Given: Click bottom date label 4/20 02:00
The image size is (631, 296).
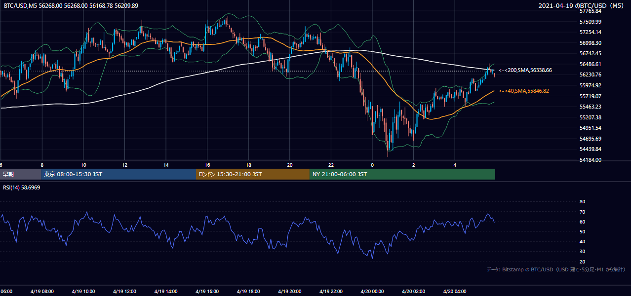Looking at the screenshot, I should coord(413,292).
